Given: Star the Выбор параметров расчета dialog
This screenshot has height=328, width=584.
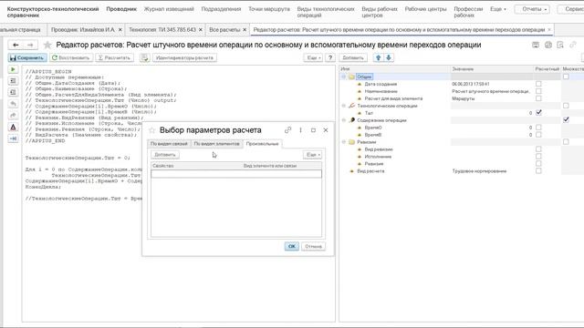Looking at the screenshot, I should (151, 130).
